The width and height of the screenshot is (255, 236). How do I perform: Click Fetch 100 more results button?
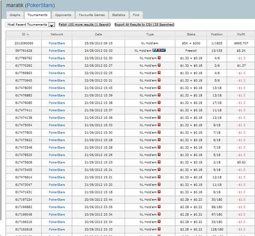85,25
